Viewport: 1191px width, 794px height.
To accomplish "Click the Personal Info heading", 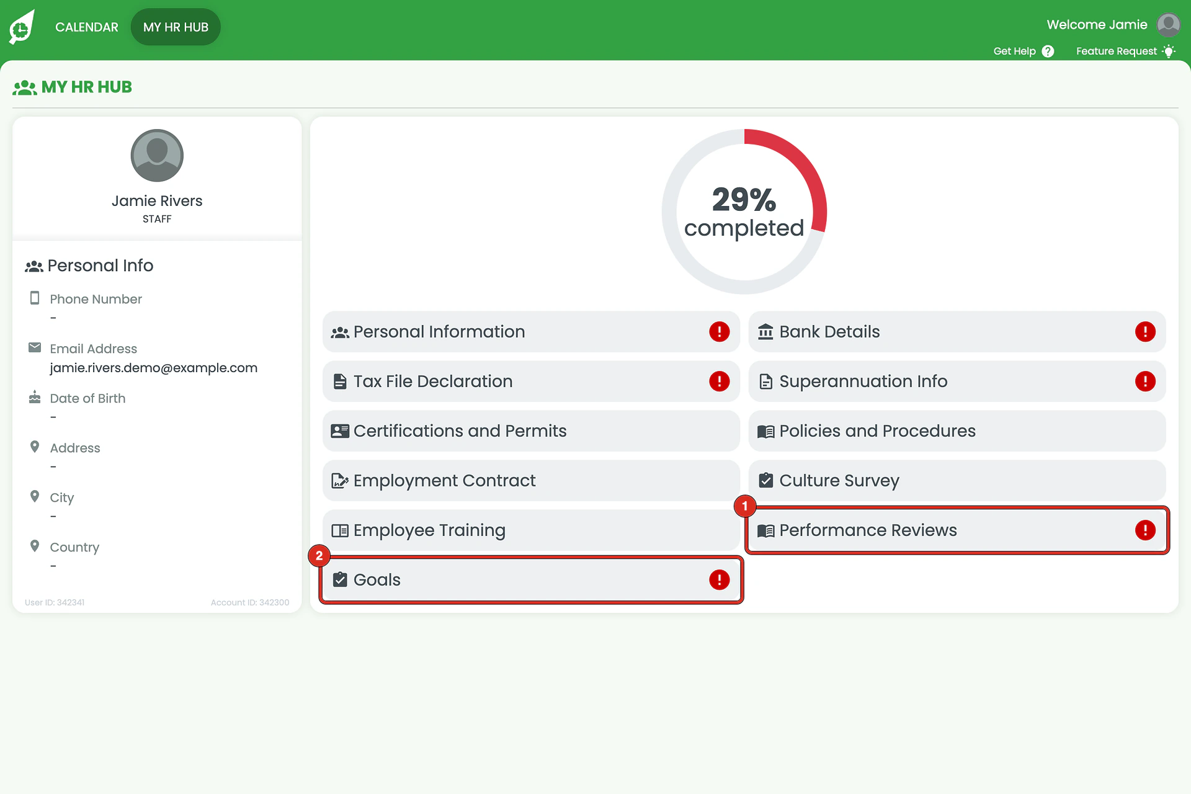I will [100, 265].
